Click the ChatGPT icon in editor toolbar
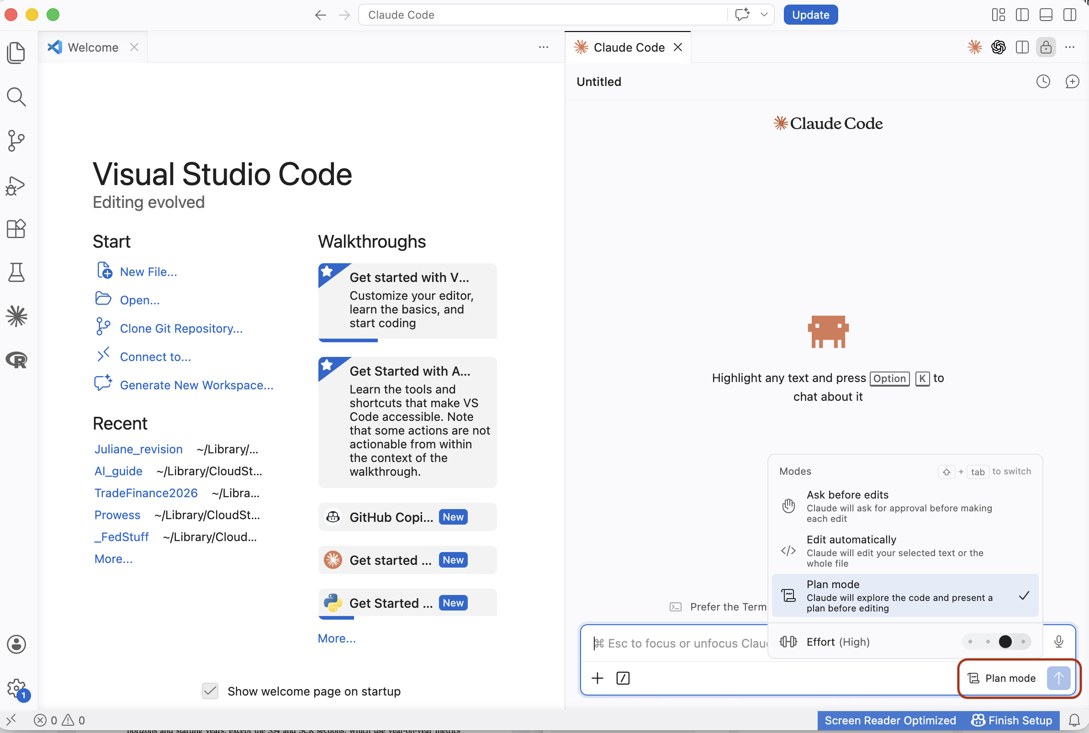Screen dimensions: 1089x733 999,47
